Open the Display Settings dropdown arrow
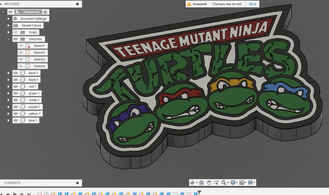The image size is (329, 195). pyautogui.click(x=237, y=183)
